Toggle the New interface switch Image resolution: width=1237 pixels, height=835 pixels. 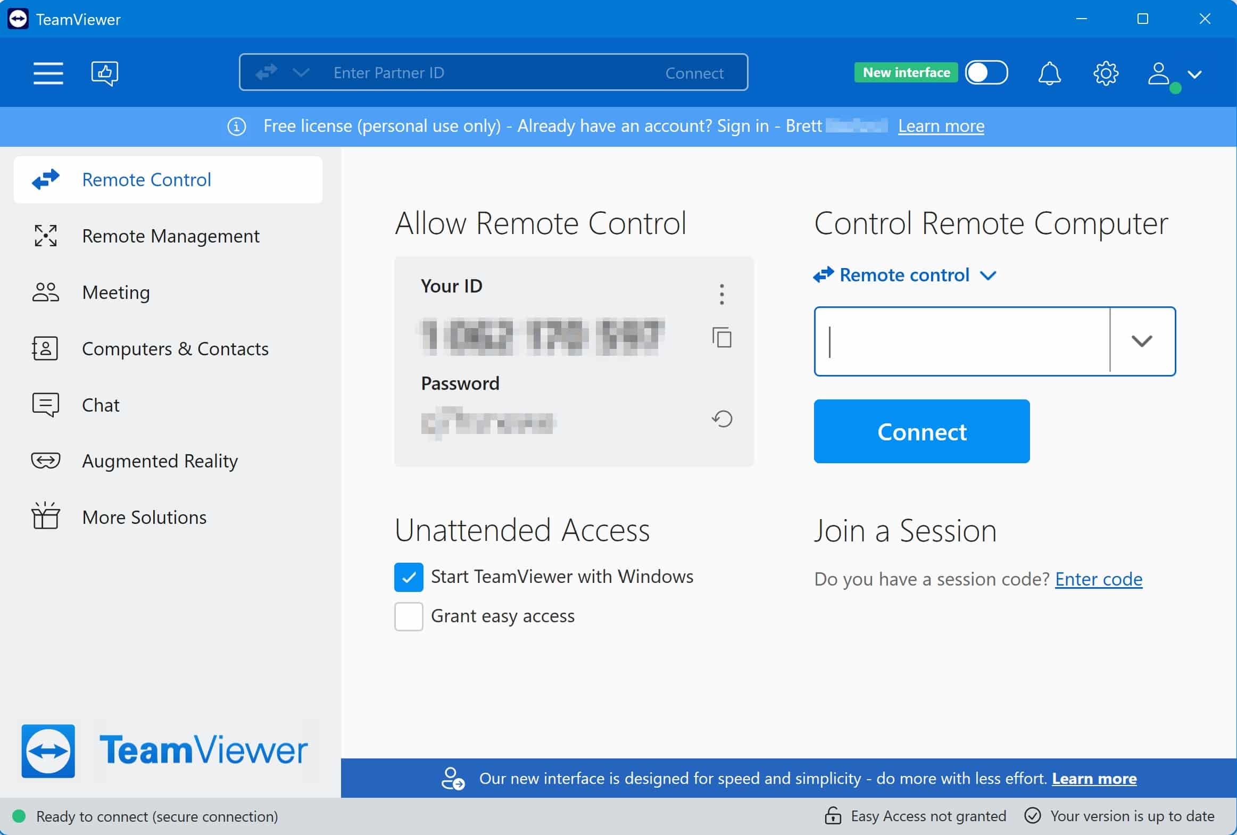pyautogui.click(x=986, y=72)
